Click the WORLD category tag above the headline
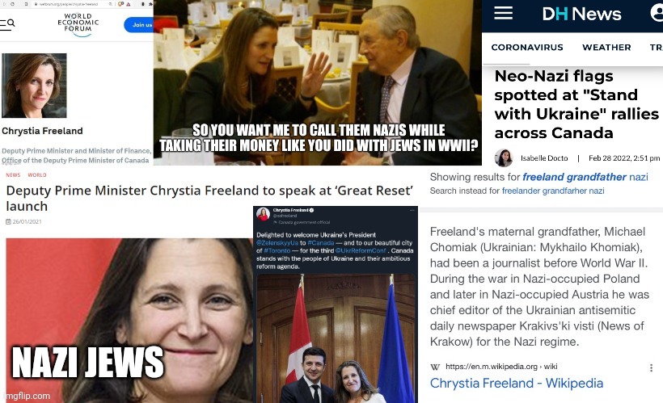The width and height of the screenshot is (663, 403). click(37, 175)
